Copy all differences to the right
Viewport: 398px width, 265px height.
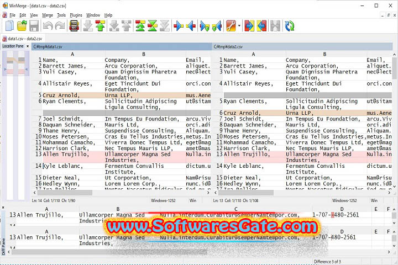coord(249,26)
